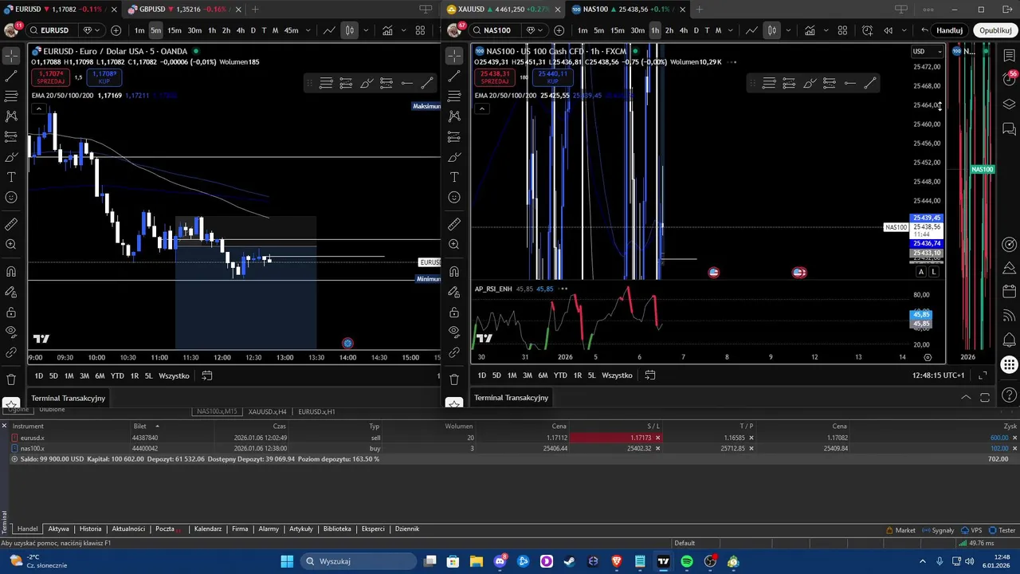Add a symbol to compare in the EURUSD window
The image size is (1020, 574).
116,30
